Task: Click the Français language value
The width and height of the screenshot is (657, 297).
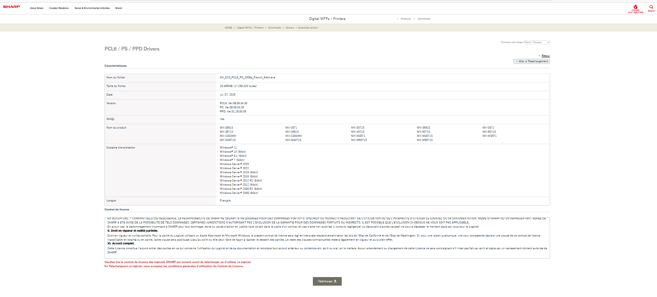Action: [x=225, y=201]
